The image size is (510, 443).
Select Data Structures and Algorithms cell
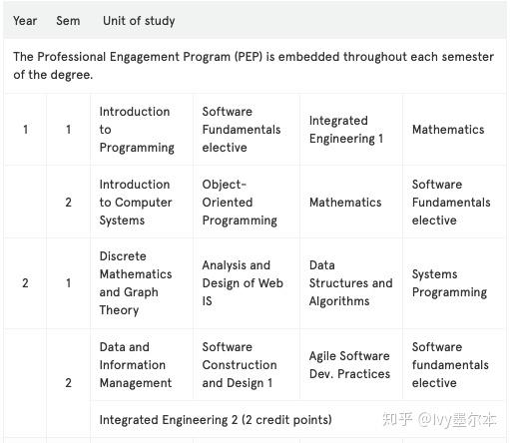pos(351,283)
